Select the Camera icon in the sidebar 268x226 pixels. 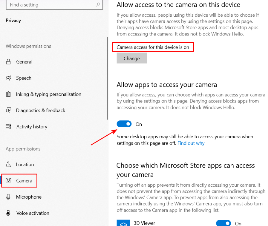point(8,180)
